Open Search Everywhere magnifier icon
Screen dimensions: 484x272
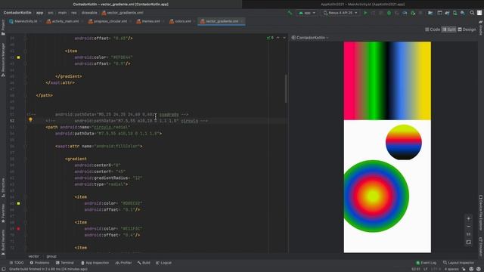[x=472, y=13]
